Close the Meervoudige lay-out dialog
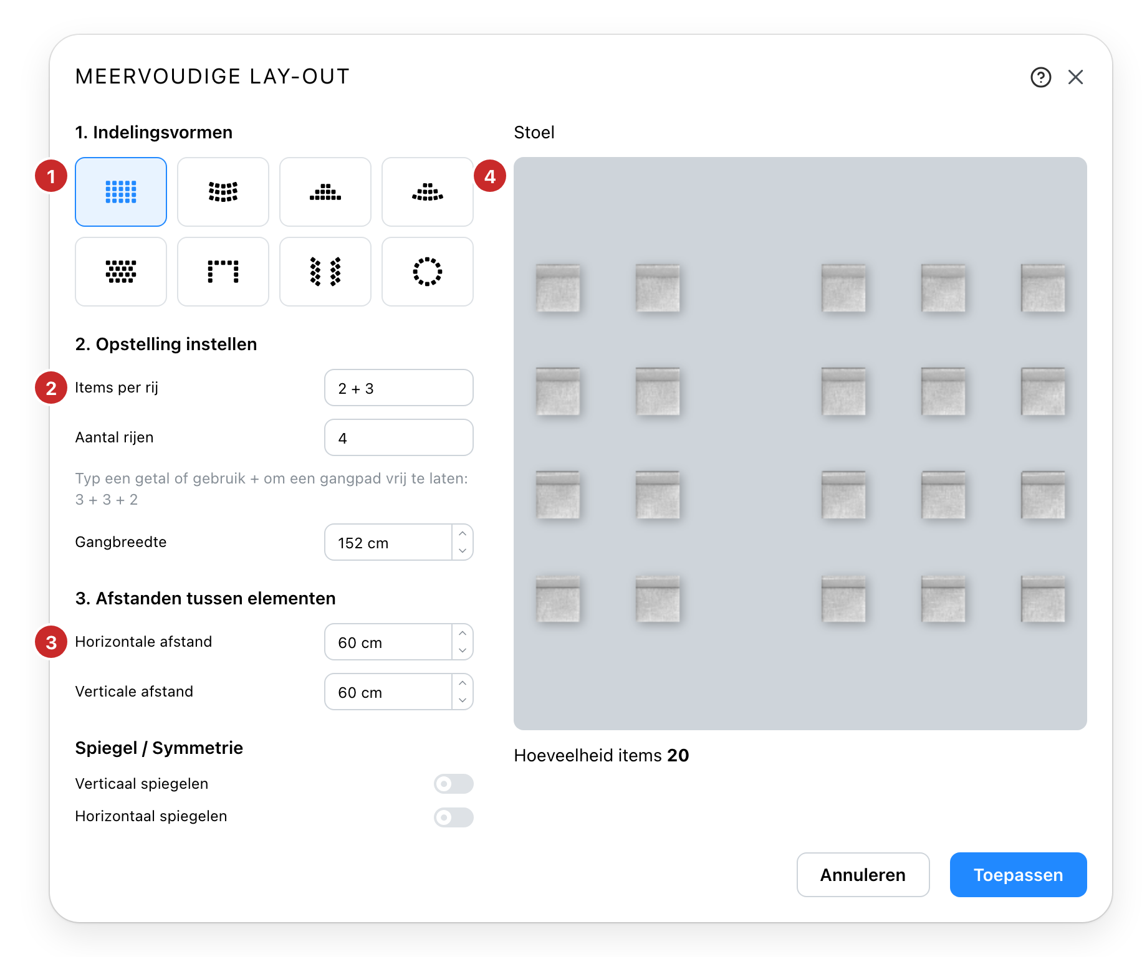 coord(1075,77)
